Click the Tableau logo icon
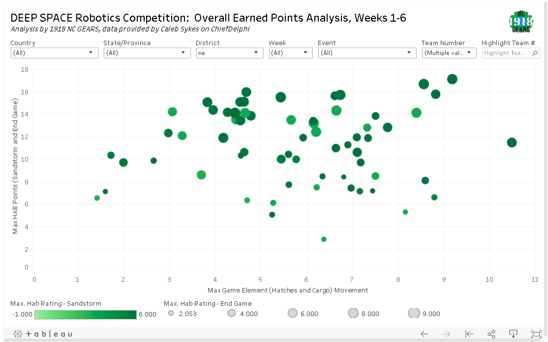This screenshot has height=342, width=548. pos(43,334)
